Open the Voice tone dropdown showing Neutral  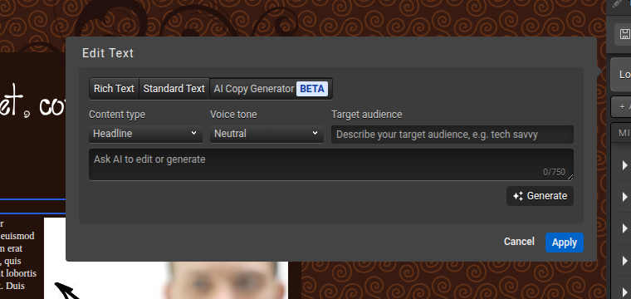pos(267,134)
